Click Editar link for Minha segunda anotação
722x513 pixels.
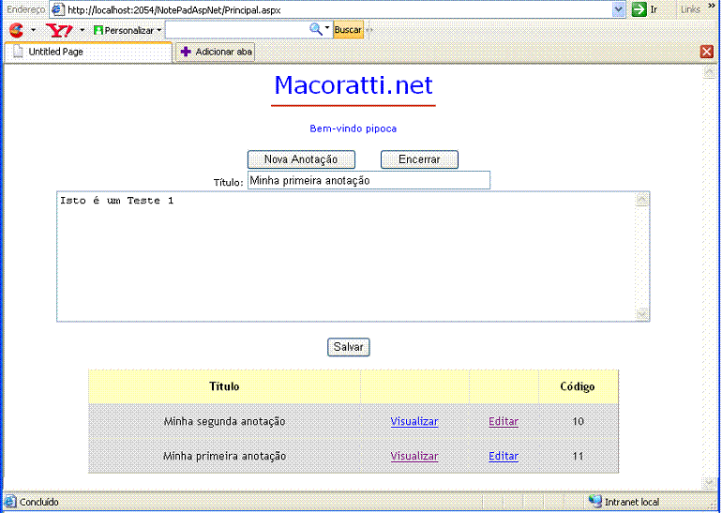pyautogui.click(x=504, y=421)
